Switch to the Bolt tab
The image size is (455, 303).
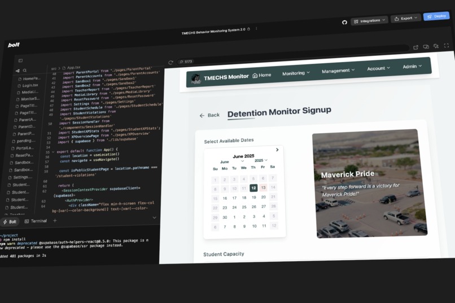click(x=10, y=222)
